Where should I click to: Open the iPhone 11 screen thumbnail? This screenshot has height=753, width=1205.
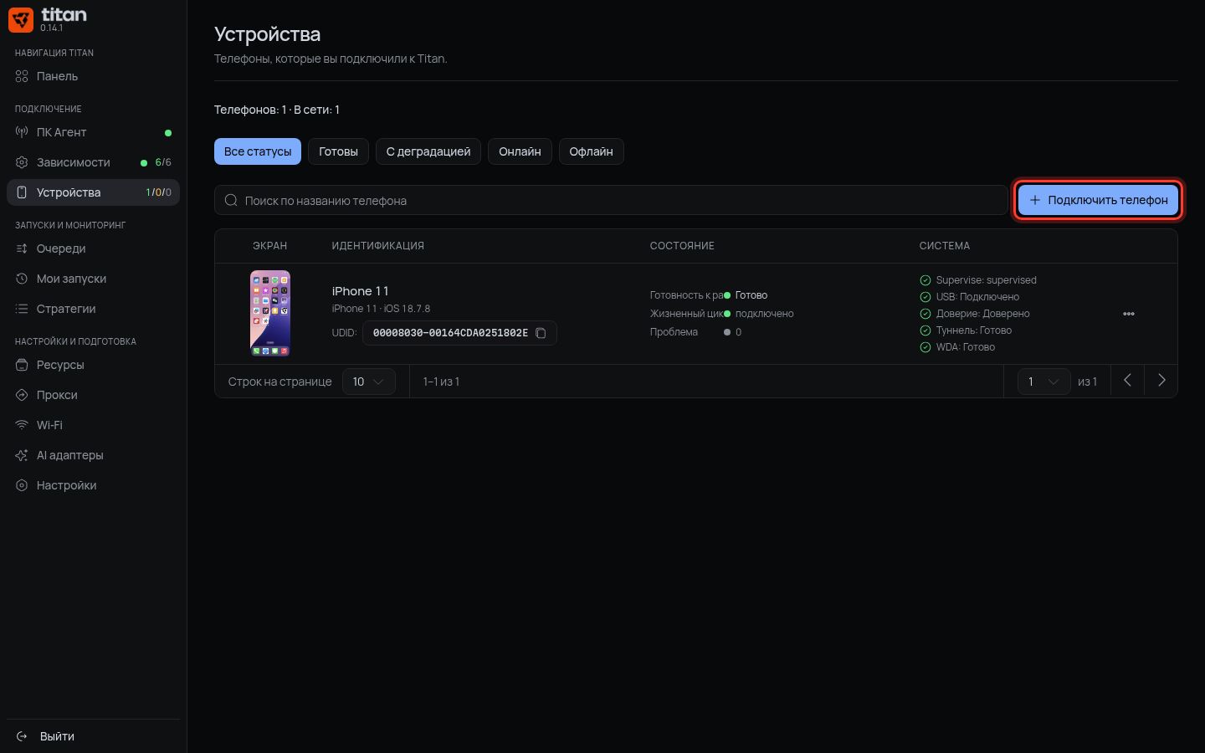point(270,314)
